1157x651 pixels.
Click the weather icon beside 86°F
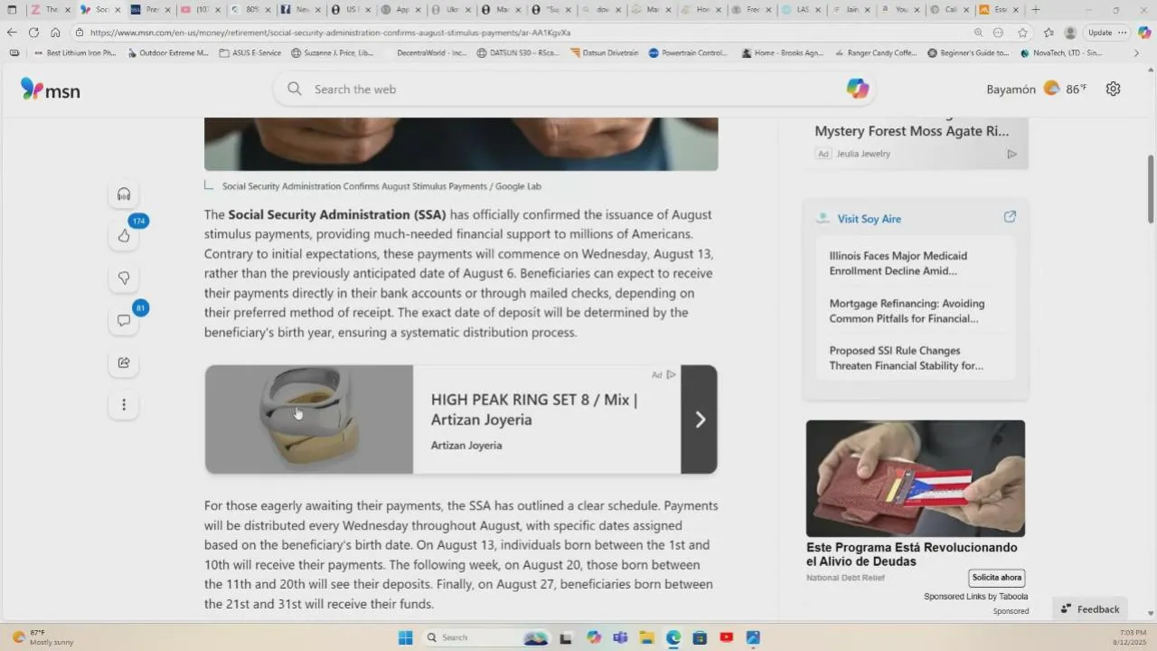[1051, 89]
